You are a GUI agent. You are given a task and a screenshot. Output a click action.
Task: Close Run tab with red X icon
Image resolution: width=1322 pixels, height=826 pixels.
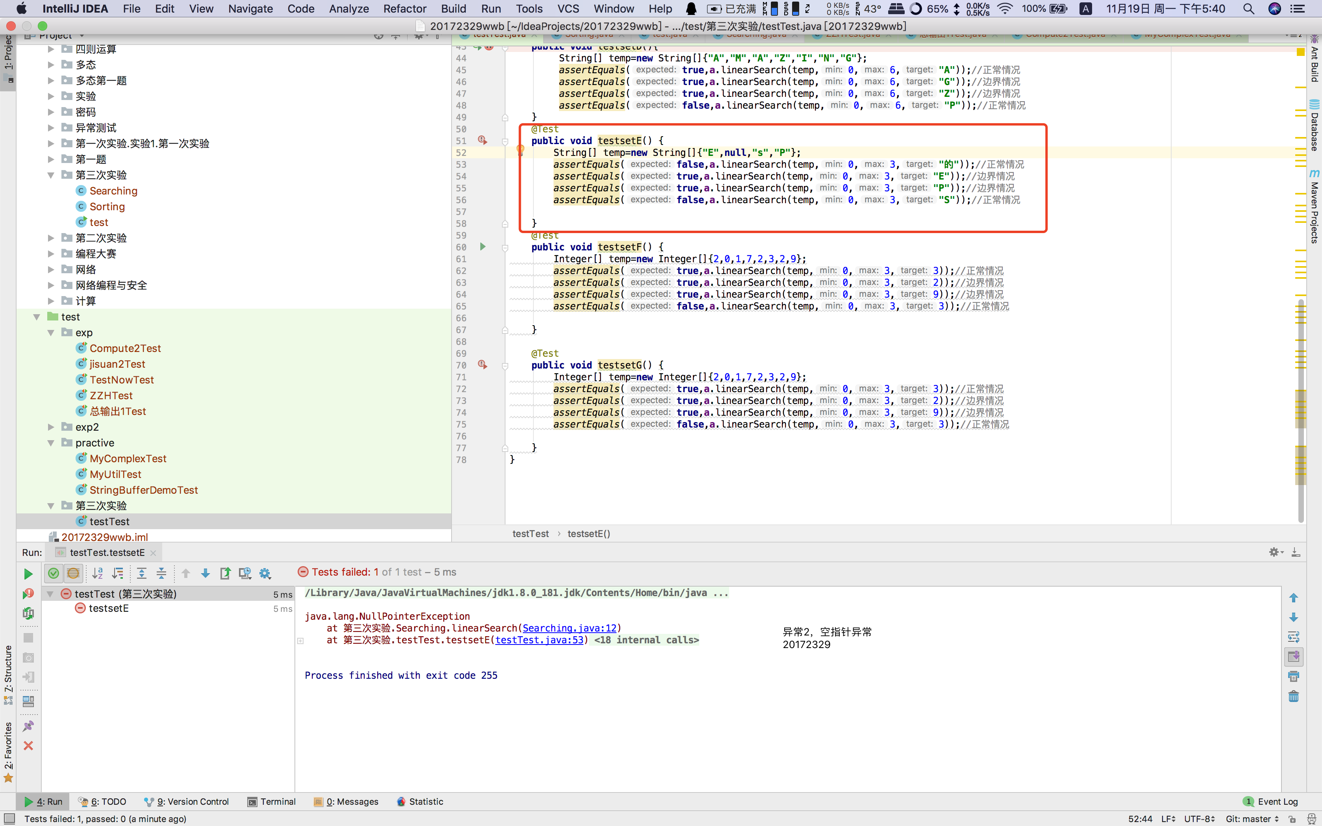(x=28, y=746)
